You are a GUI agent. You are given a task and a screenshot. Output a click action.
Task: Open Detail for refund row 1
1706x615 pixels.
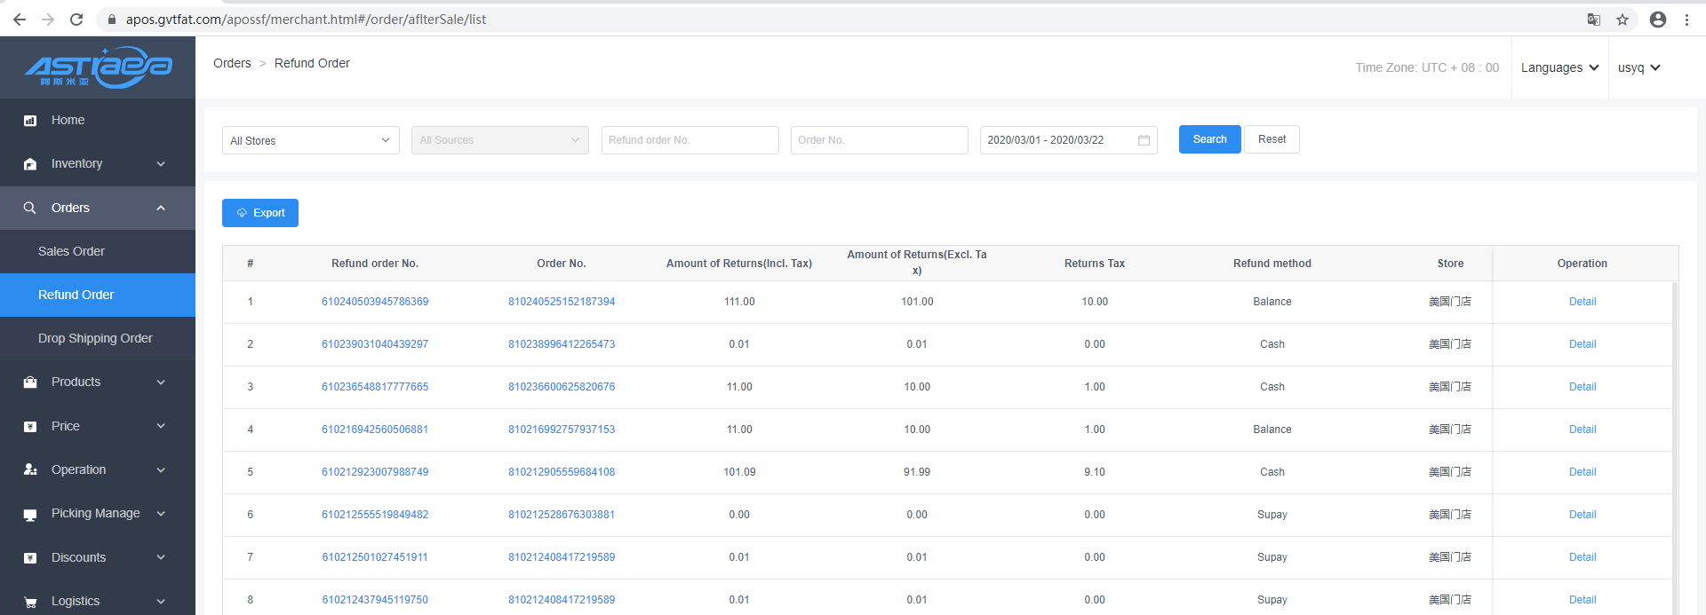click(1582, 302)
